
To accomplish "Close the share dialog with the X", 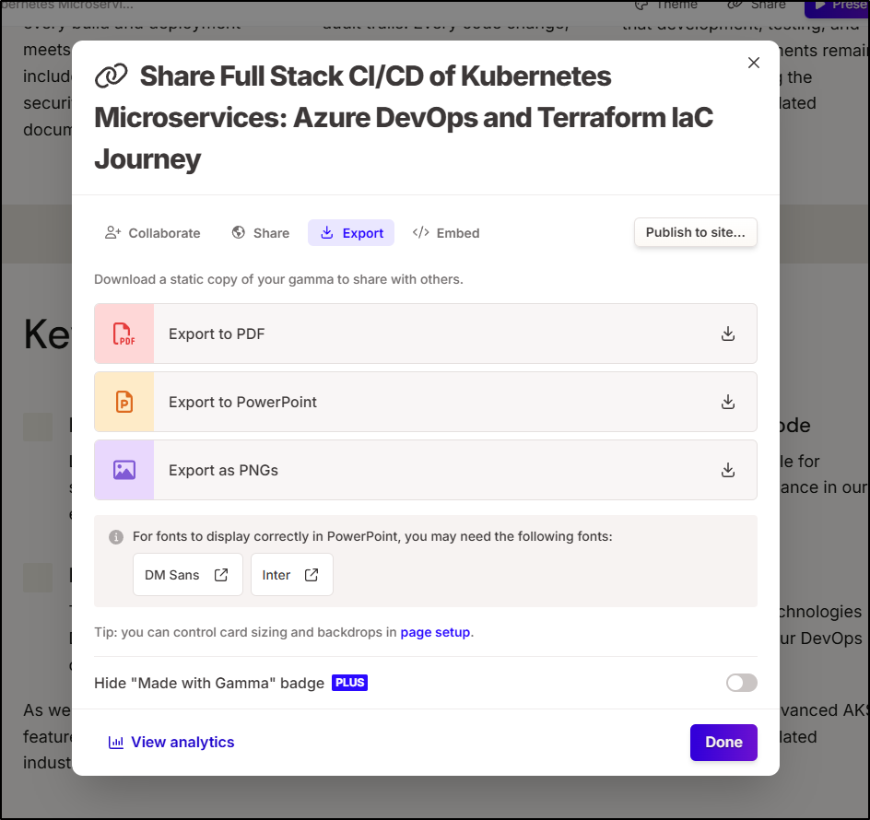I will 754,63.
